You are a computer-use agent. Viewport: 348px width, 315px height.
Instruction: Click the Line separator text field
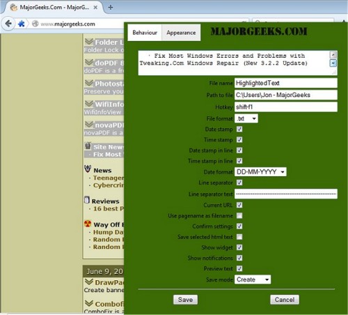(286, 194)
